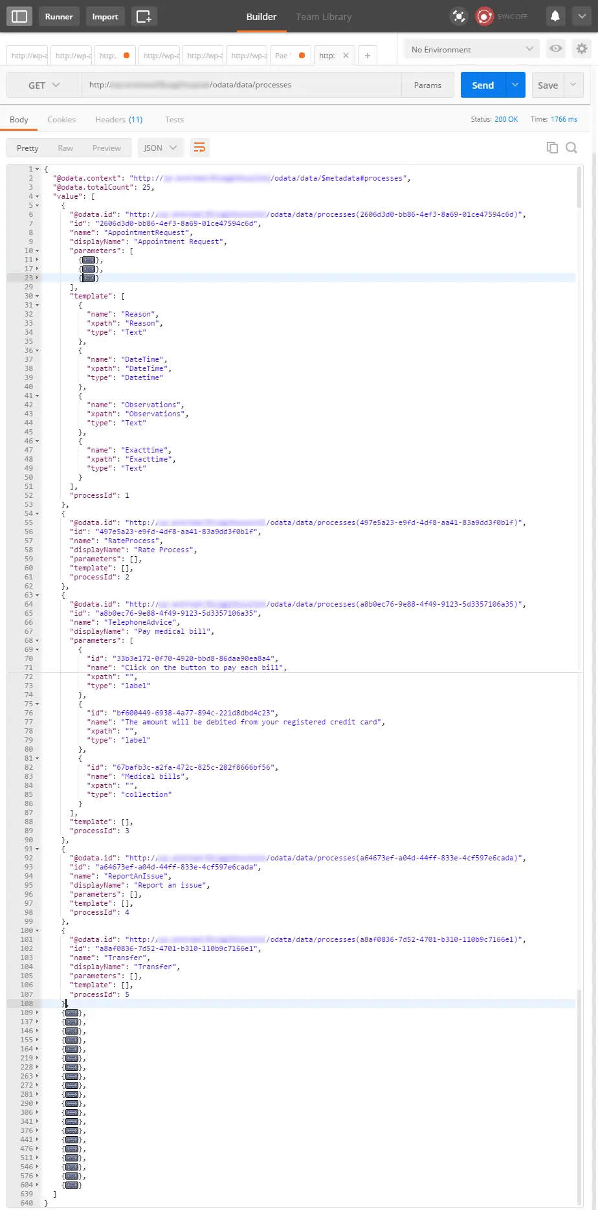
Task: Save the request
Action: [548, 85]
